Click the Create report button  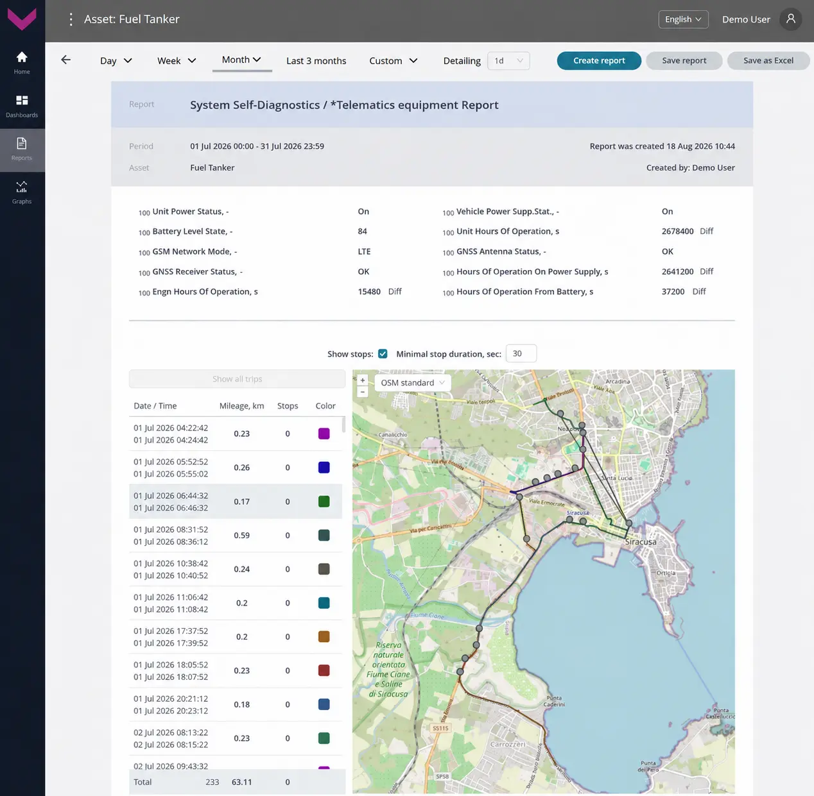(599, 60)
